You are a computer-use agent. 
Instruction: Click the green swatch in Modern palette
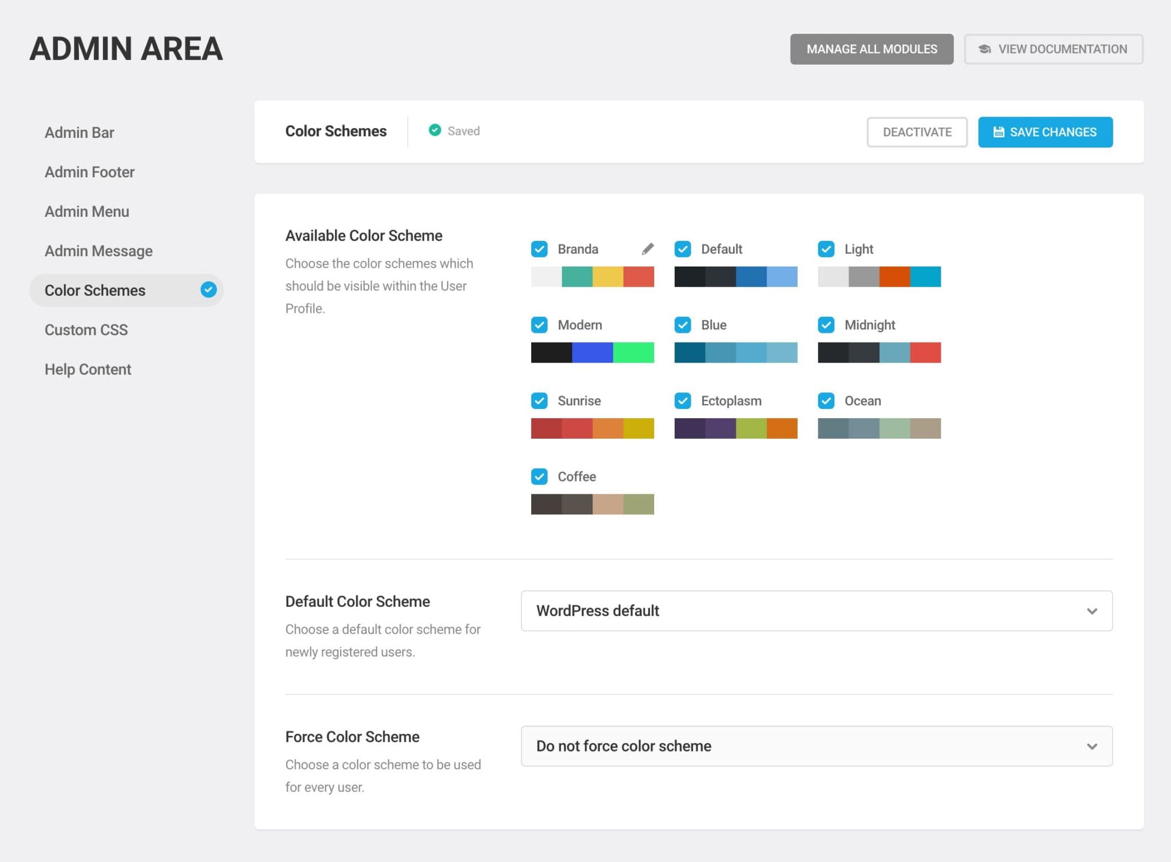coord(633,352)
